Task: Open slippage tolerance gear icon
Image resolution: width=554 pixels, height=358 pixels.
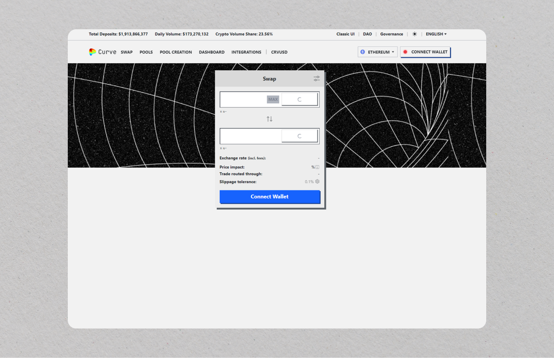Action: [x=317, y=182]
